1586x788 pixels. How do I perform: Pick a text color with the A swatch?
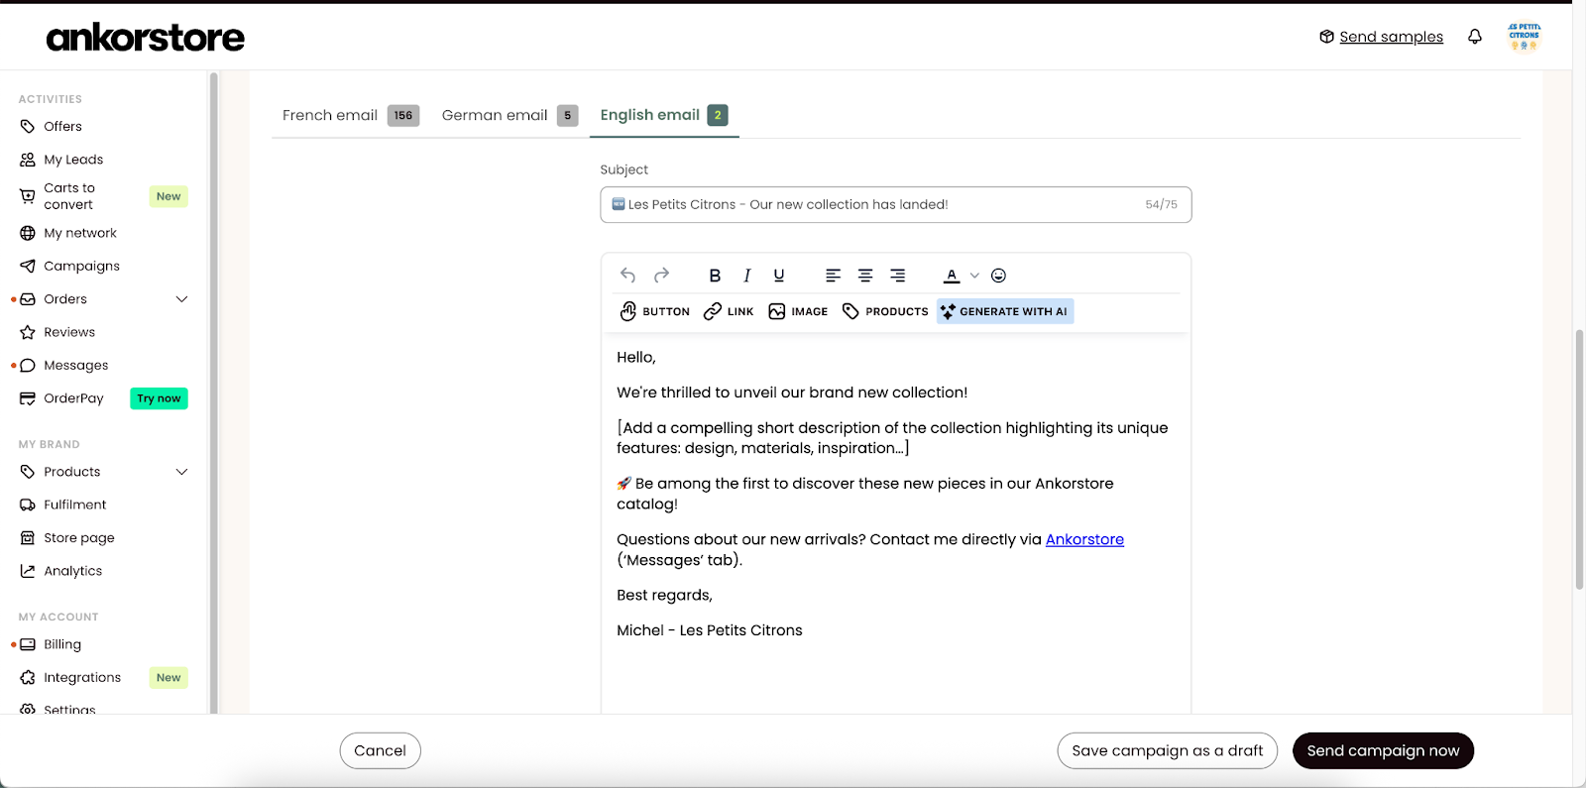pos(952,276)
